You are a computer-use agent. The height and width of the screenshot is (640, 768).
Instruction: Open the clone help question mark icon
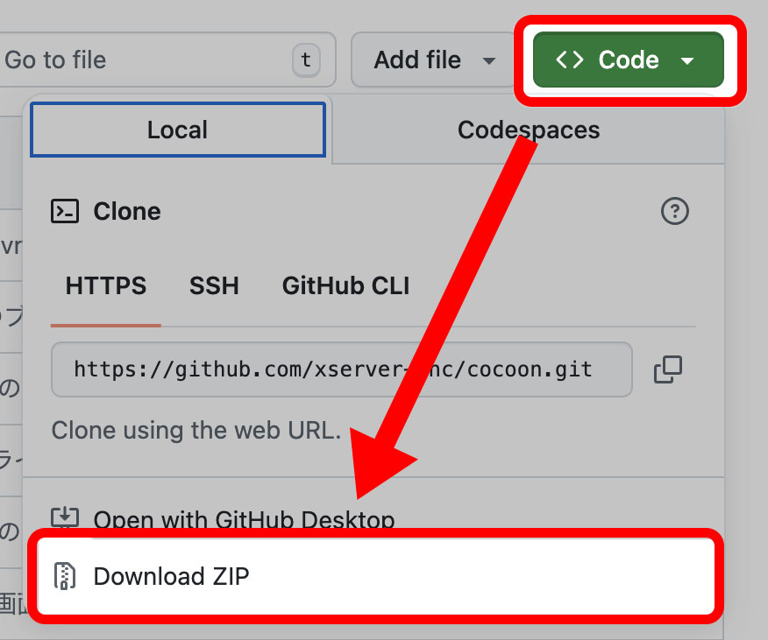click(674, 212)
